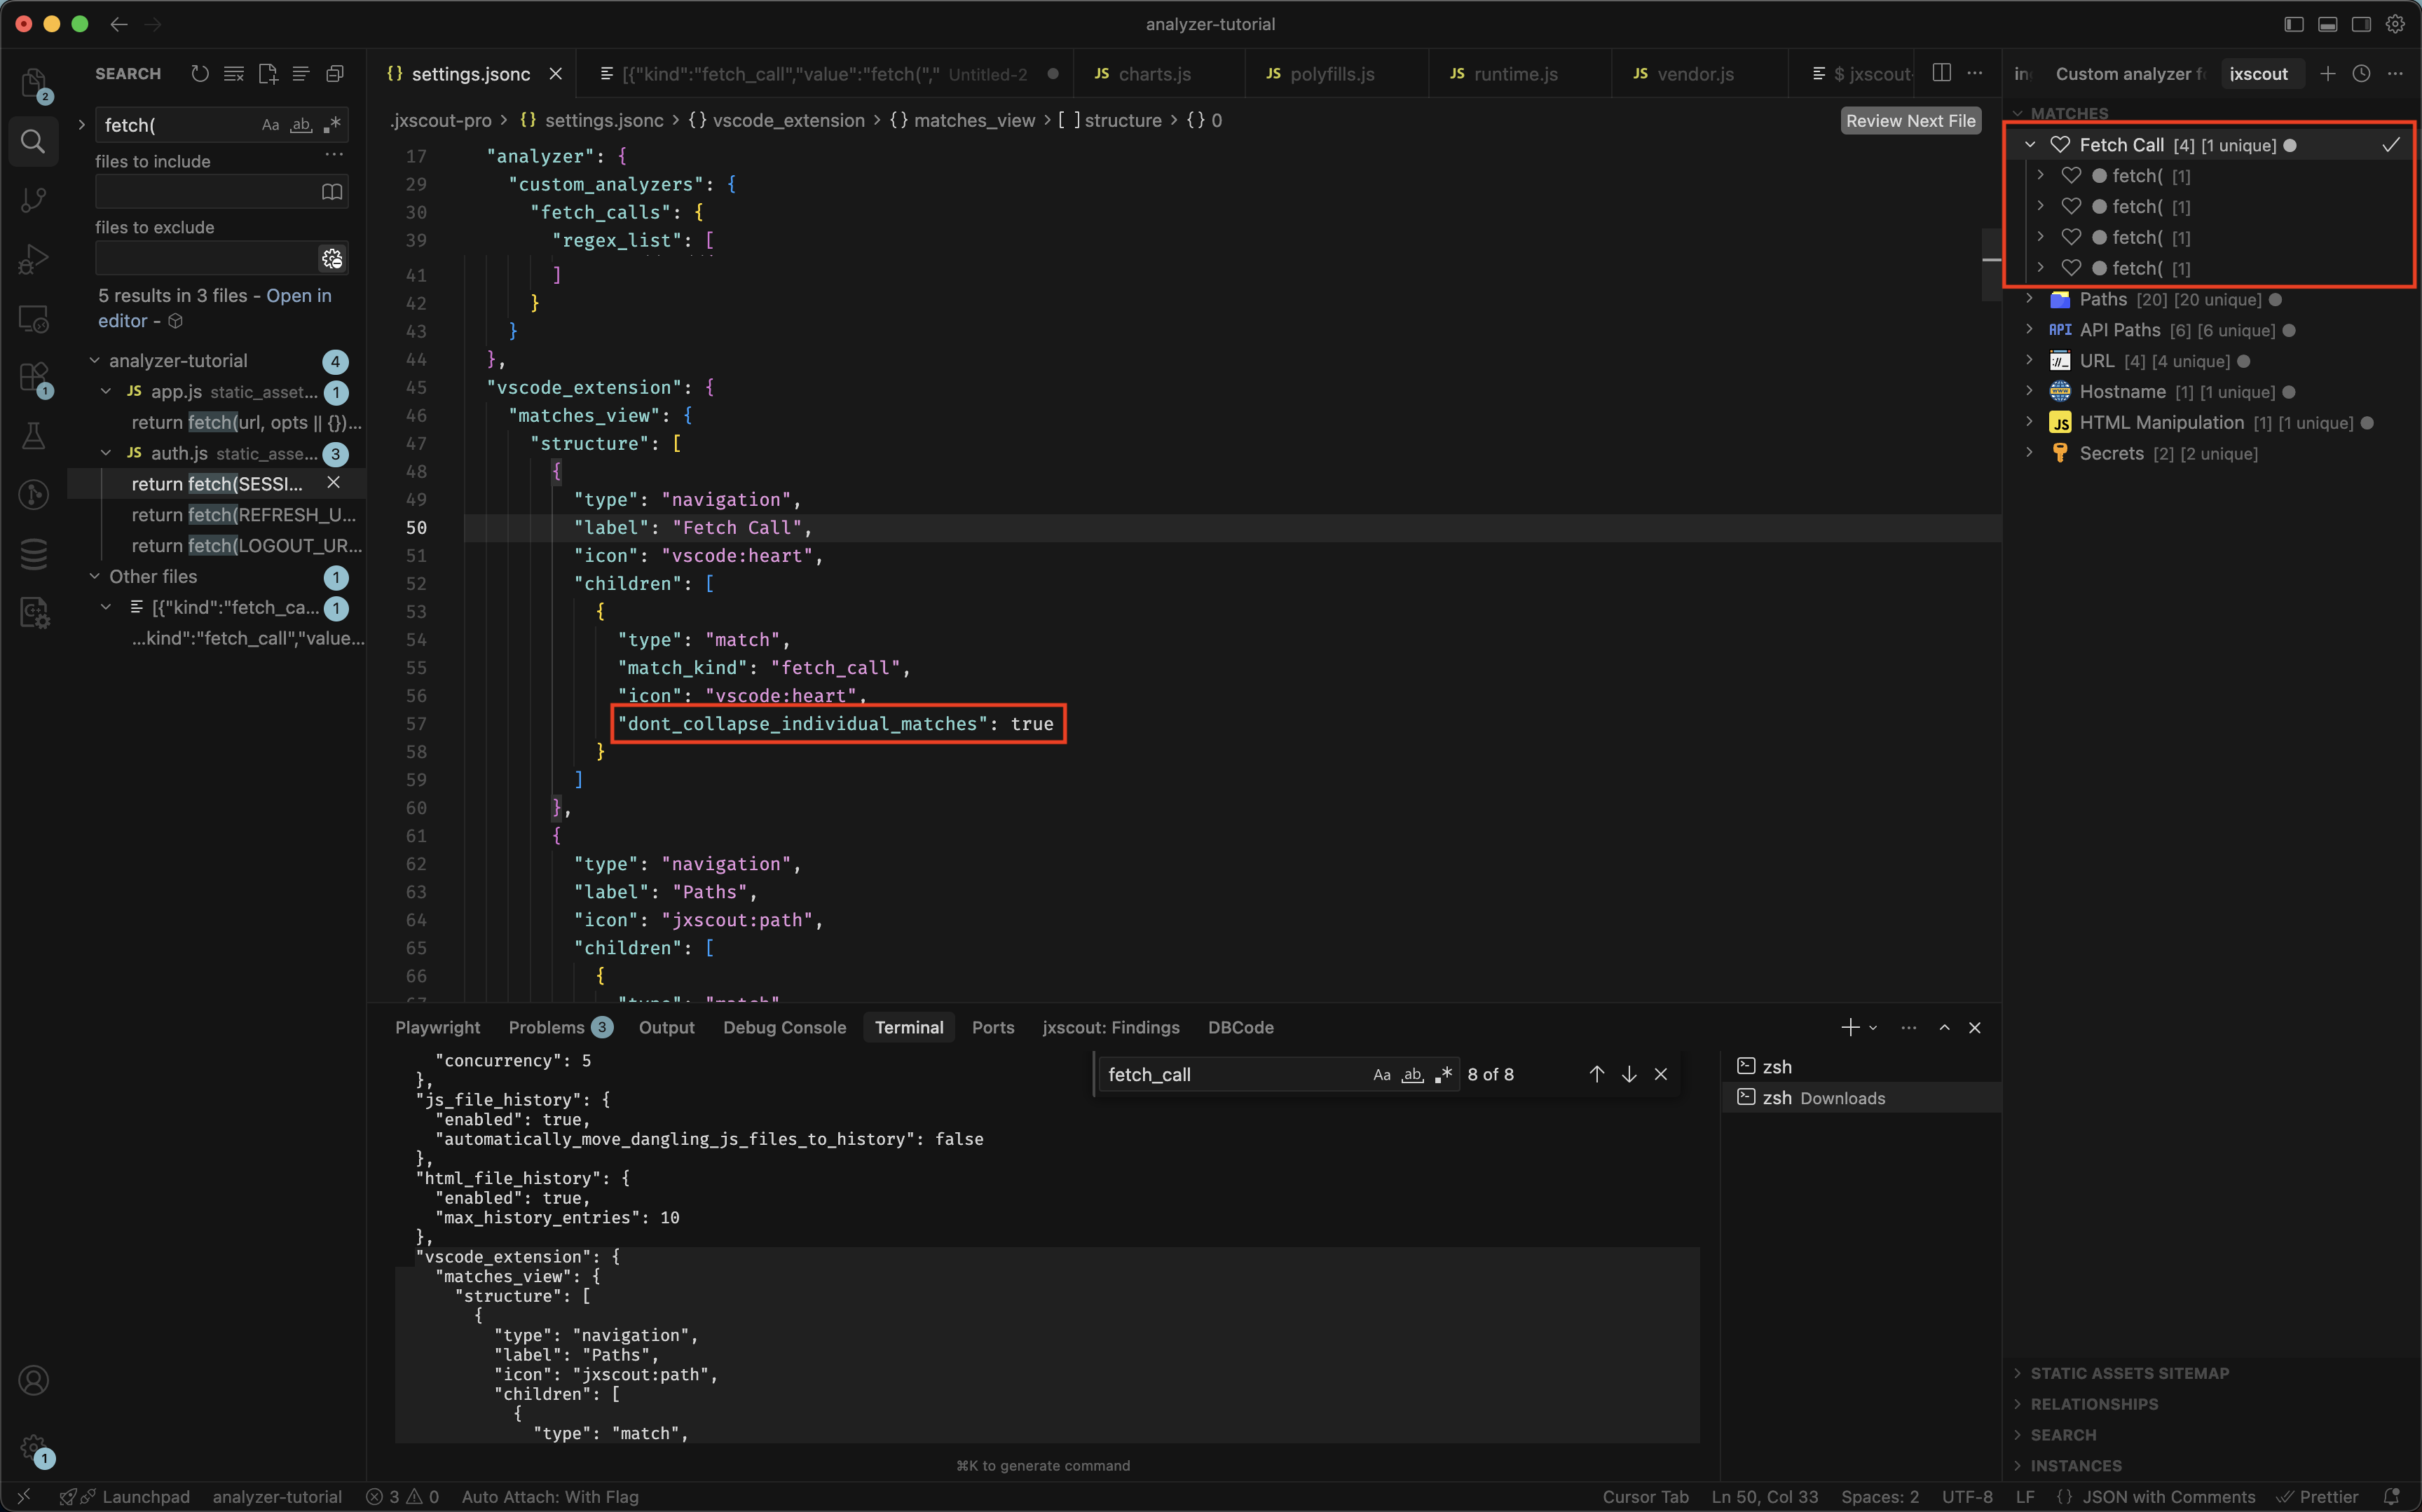Viewport: 2422px width, 1512px height.
Task: Collapse Other files group
Action: click(94, 577)
